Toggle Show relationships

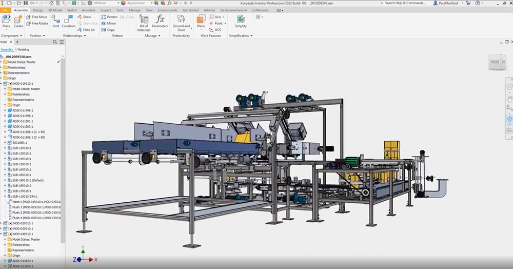coord(85,17)
